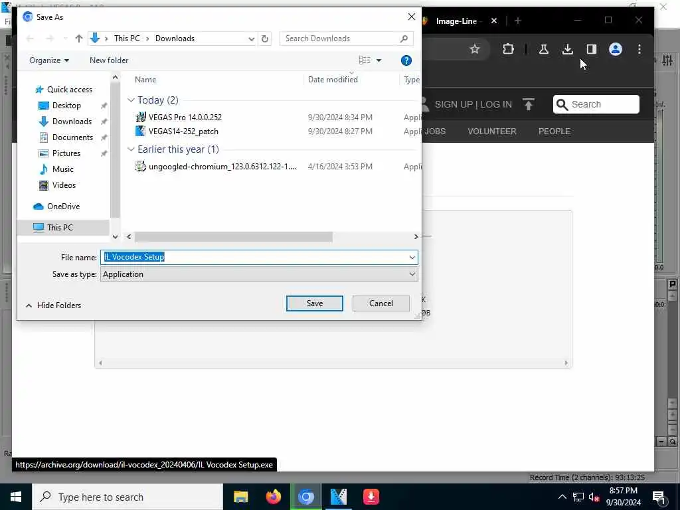Open the browser Downloads arrow icon
The width and height of the screenshot is (680, 510).
coord(567,49)
